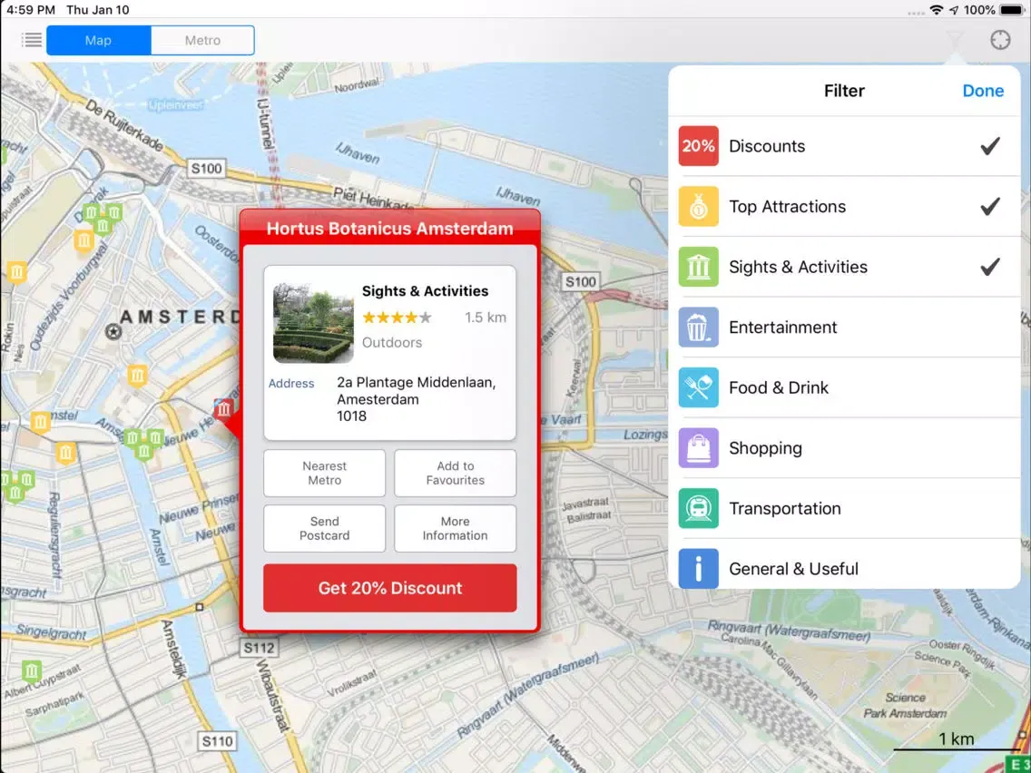The width and height of the screenshot is (1031, 773).
Task: Tap the locate me crosshair icon
Action: point(1000,40)
